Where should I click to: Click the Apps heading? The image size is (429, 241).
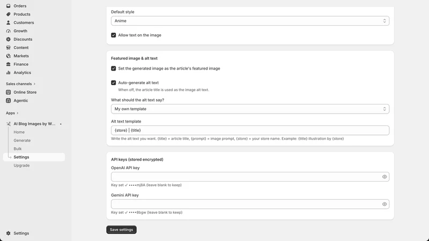point(10,113)
